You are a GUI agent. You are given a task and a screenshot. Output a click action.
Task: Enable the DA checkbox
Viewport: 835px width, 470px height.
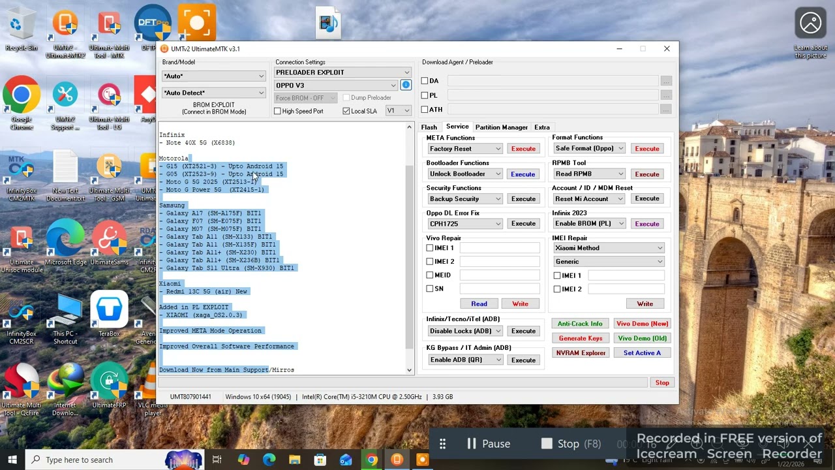(425, 81)
